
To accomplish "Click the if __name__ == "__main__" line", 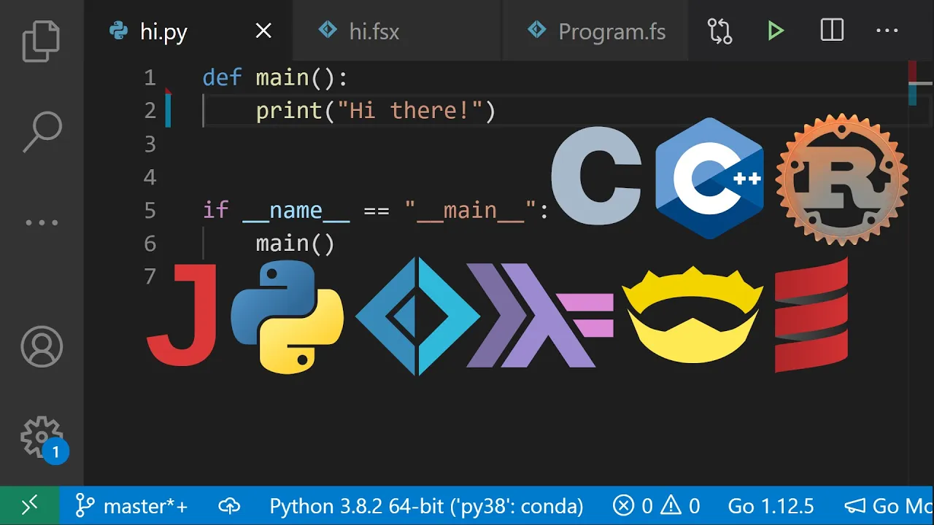I will (375, 211).
